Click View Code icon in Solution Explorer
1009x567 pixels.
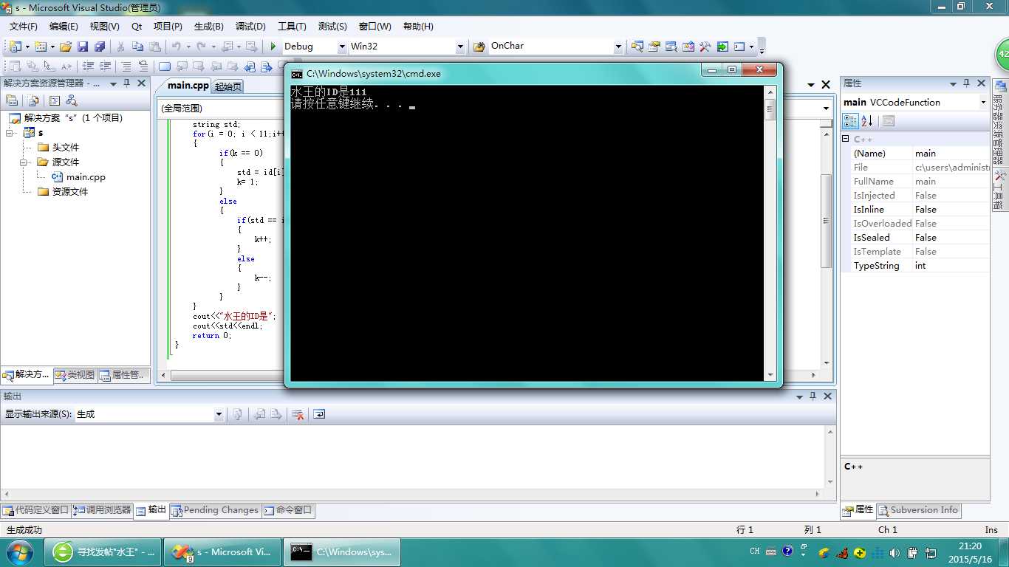[54, 100]
